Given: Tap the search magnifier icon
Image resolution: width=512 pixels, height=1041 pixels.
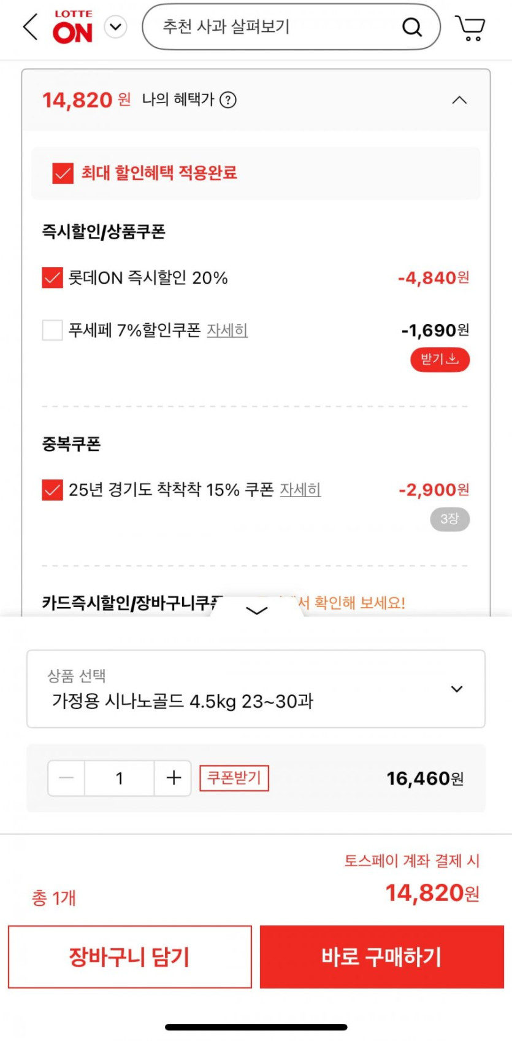Looking at the screenshot, I should (411, 27).
